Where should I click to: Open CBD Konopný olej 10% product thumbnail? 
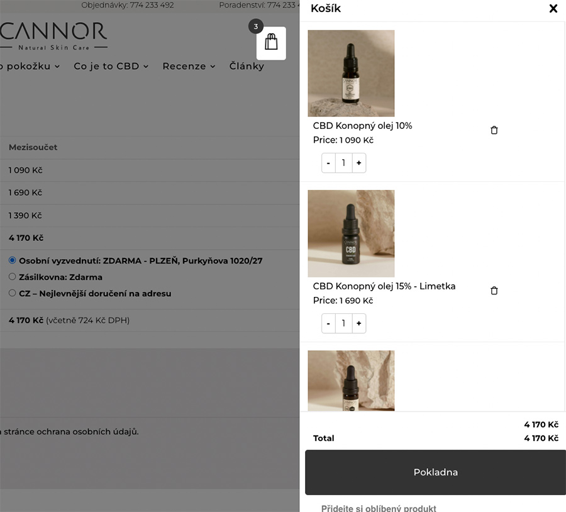[351, 74]
